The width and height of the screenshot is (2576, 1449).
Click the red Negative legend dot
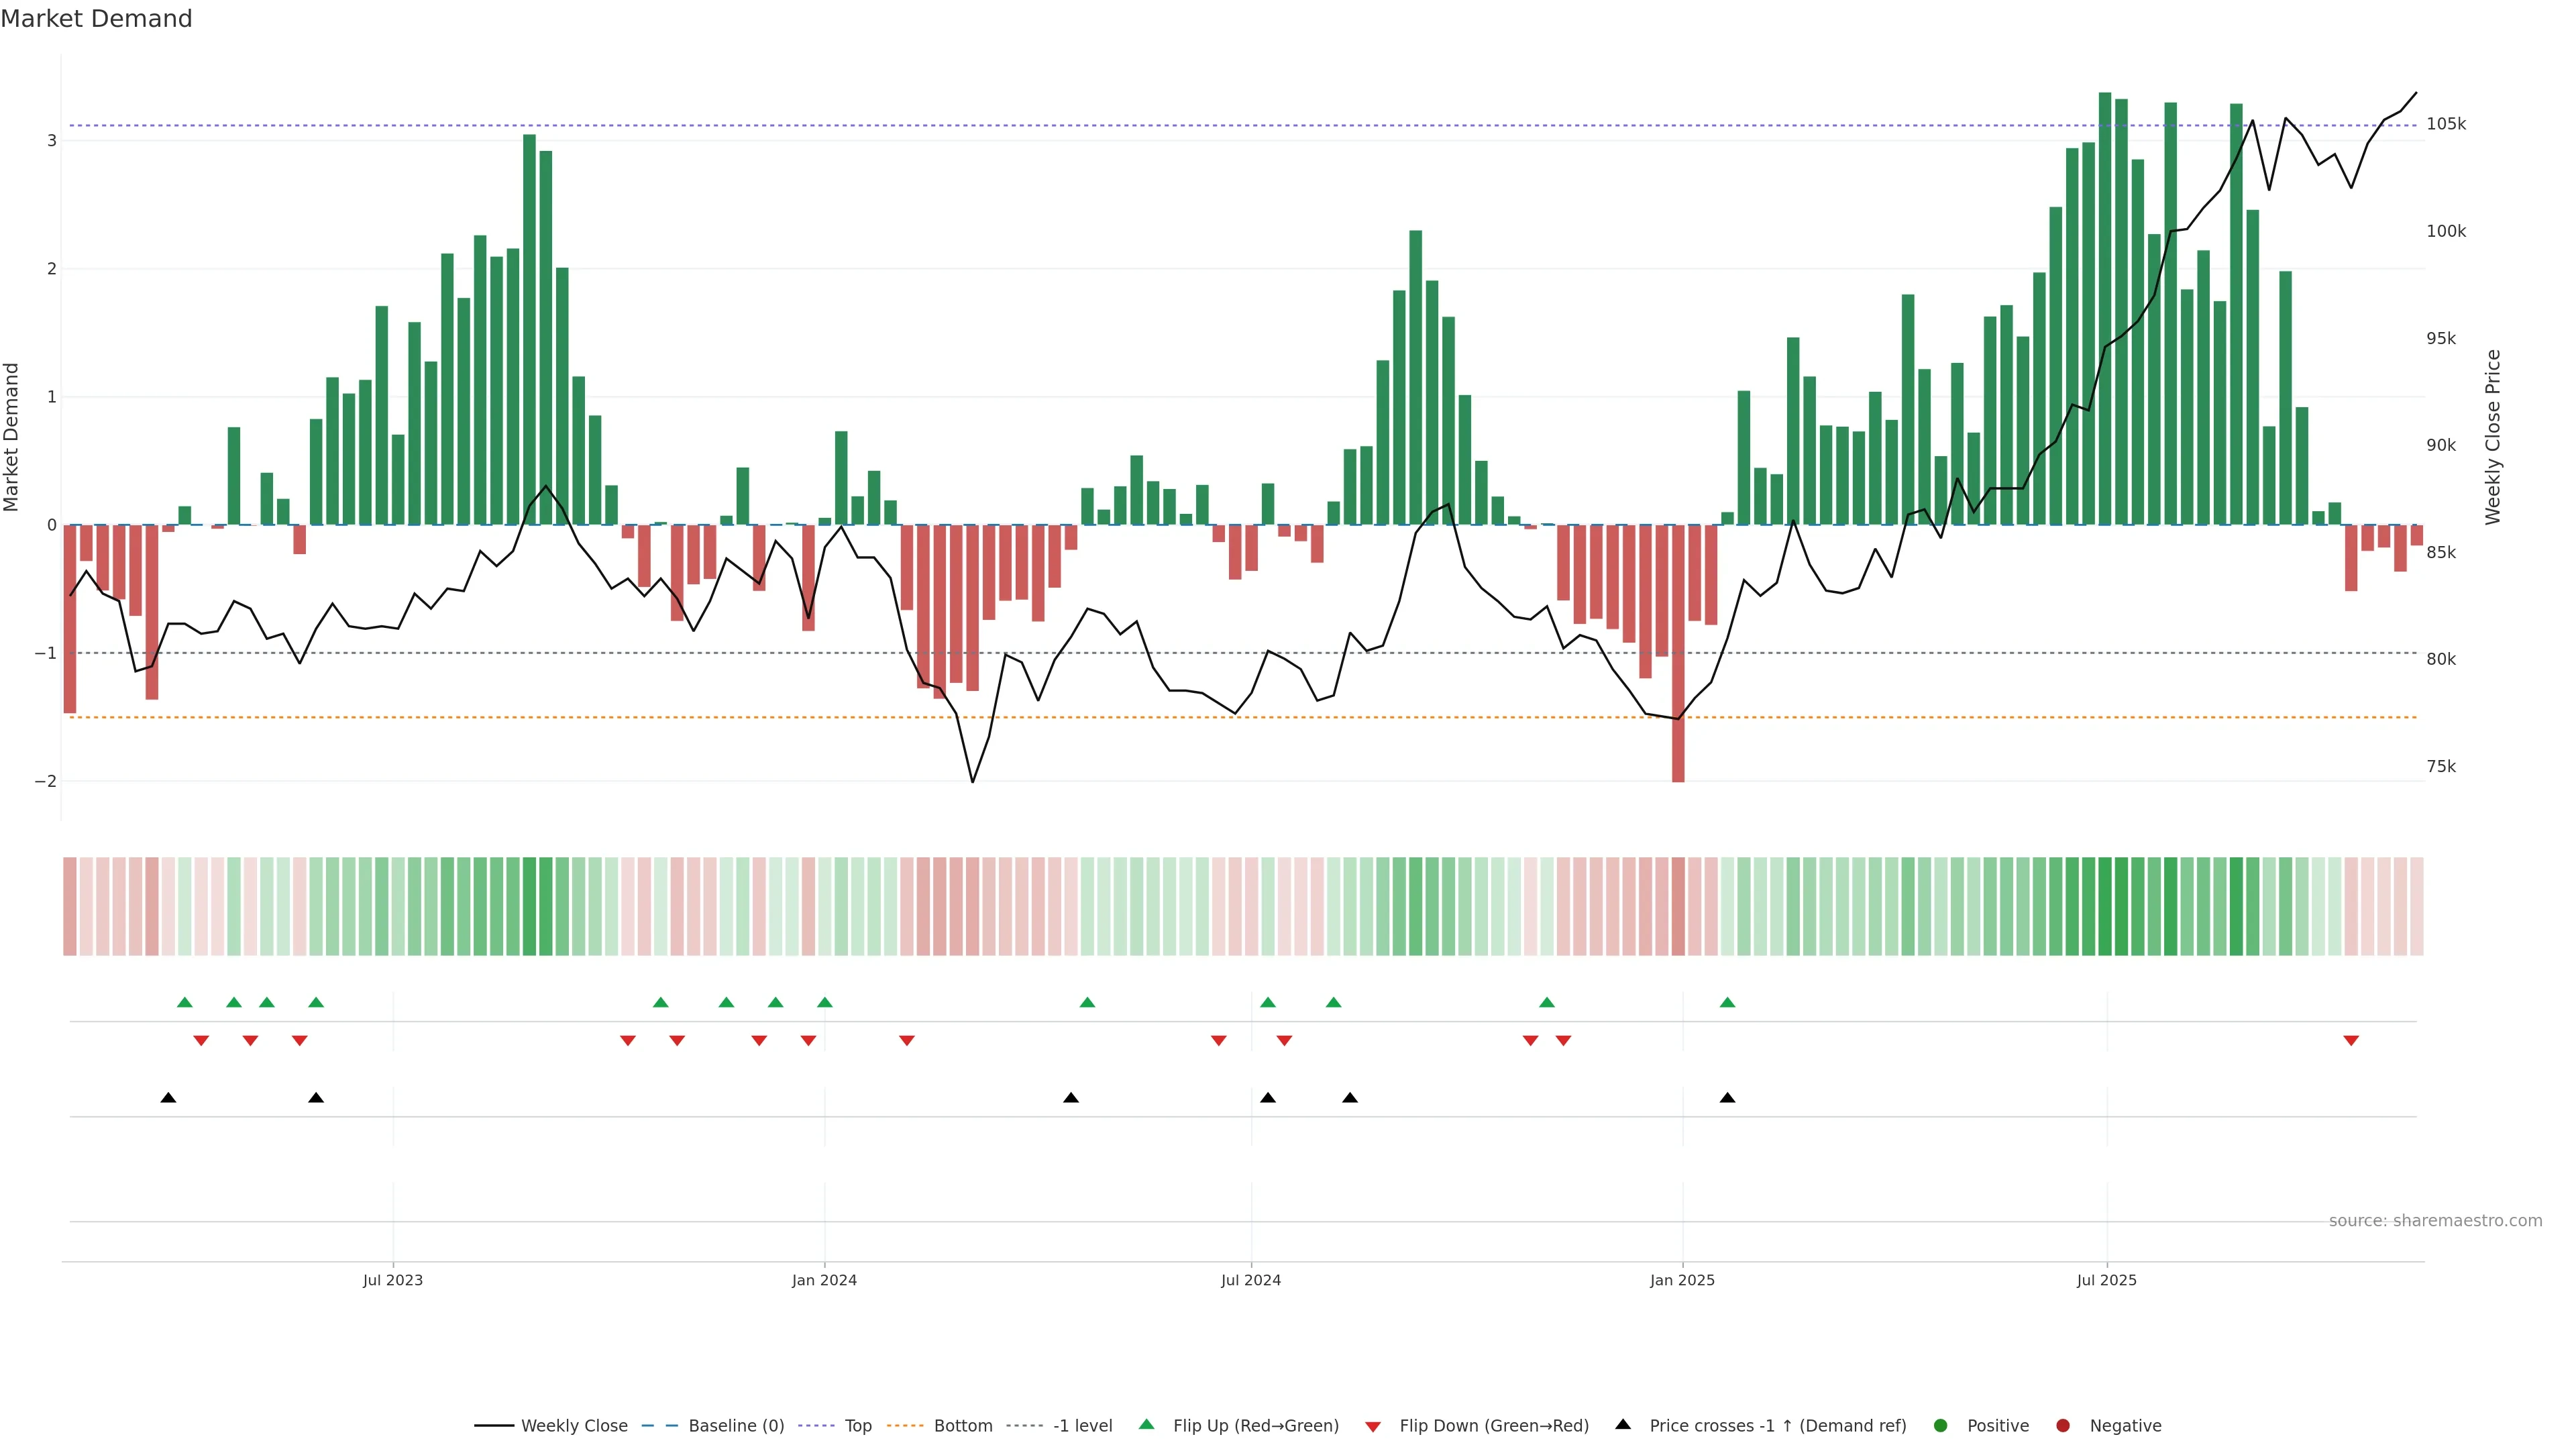coord(2063,1425)
